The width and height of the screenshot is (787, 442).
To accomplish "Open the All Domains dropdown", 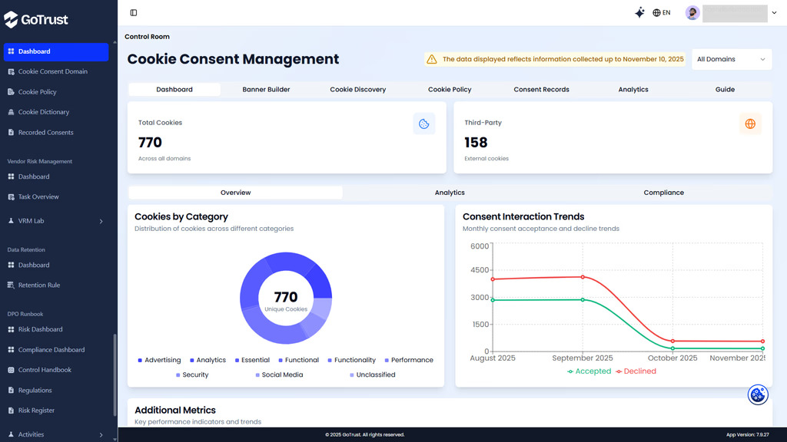I will point(731,59).
